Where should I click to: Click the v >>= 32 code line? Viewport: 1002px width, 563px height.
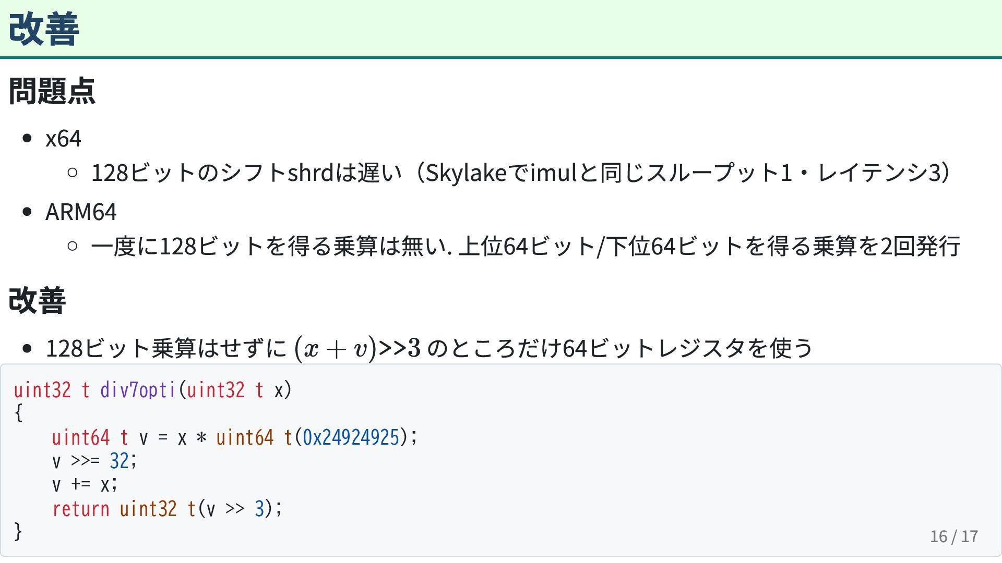[94, 461]
